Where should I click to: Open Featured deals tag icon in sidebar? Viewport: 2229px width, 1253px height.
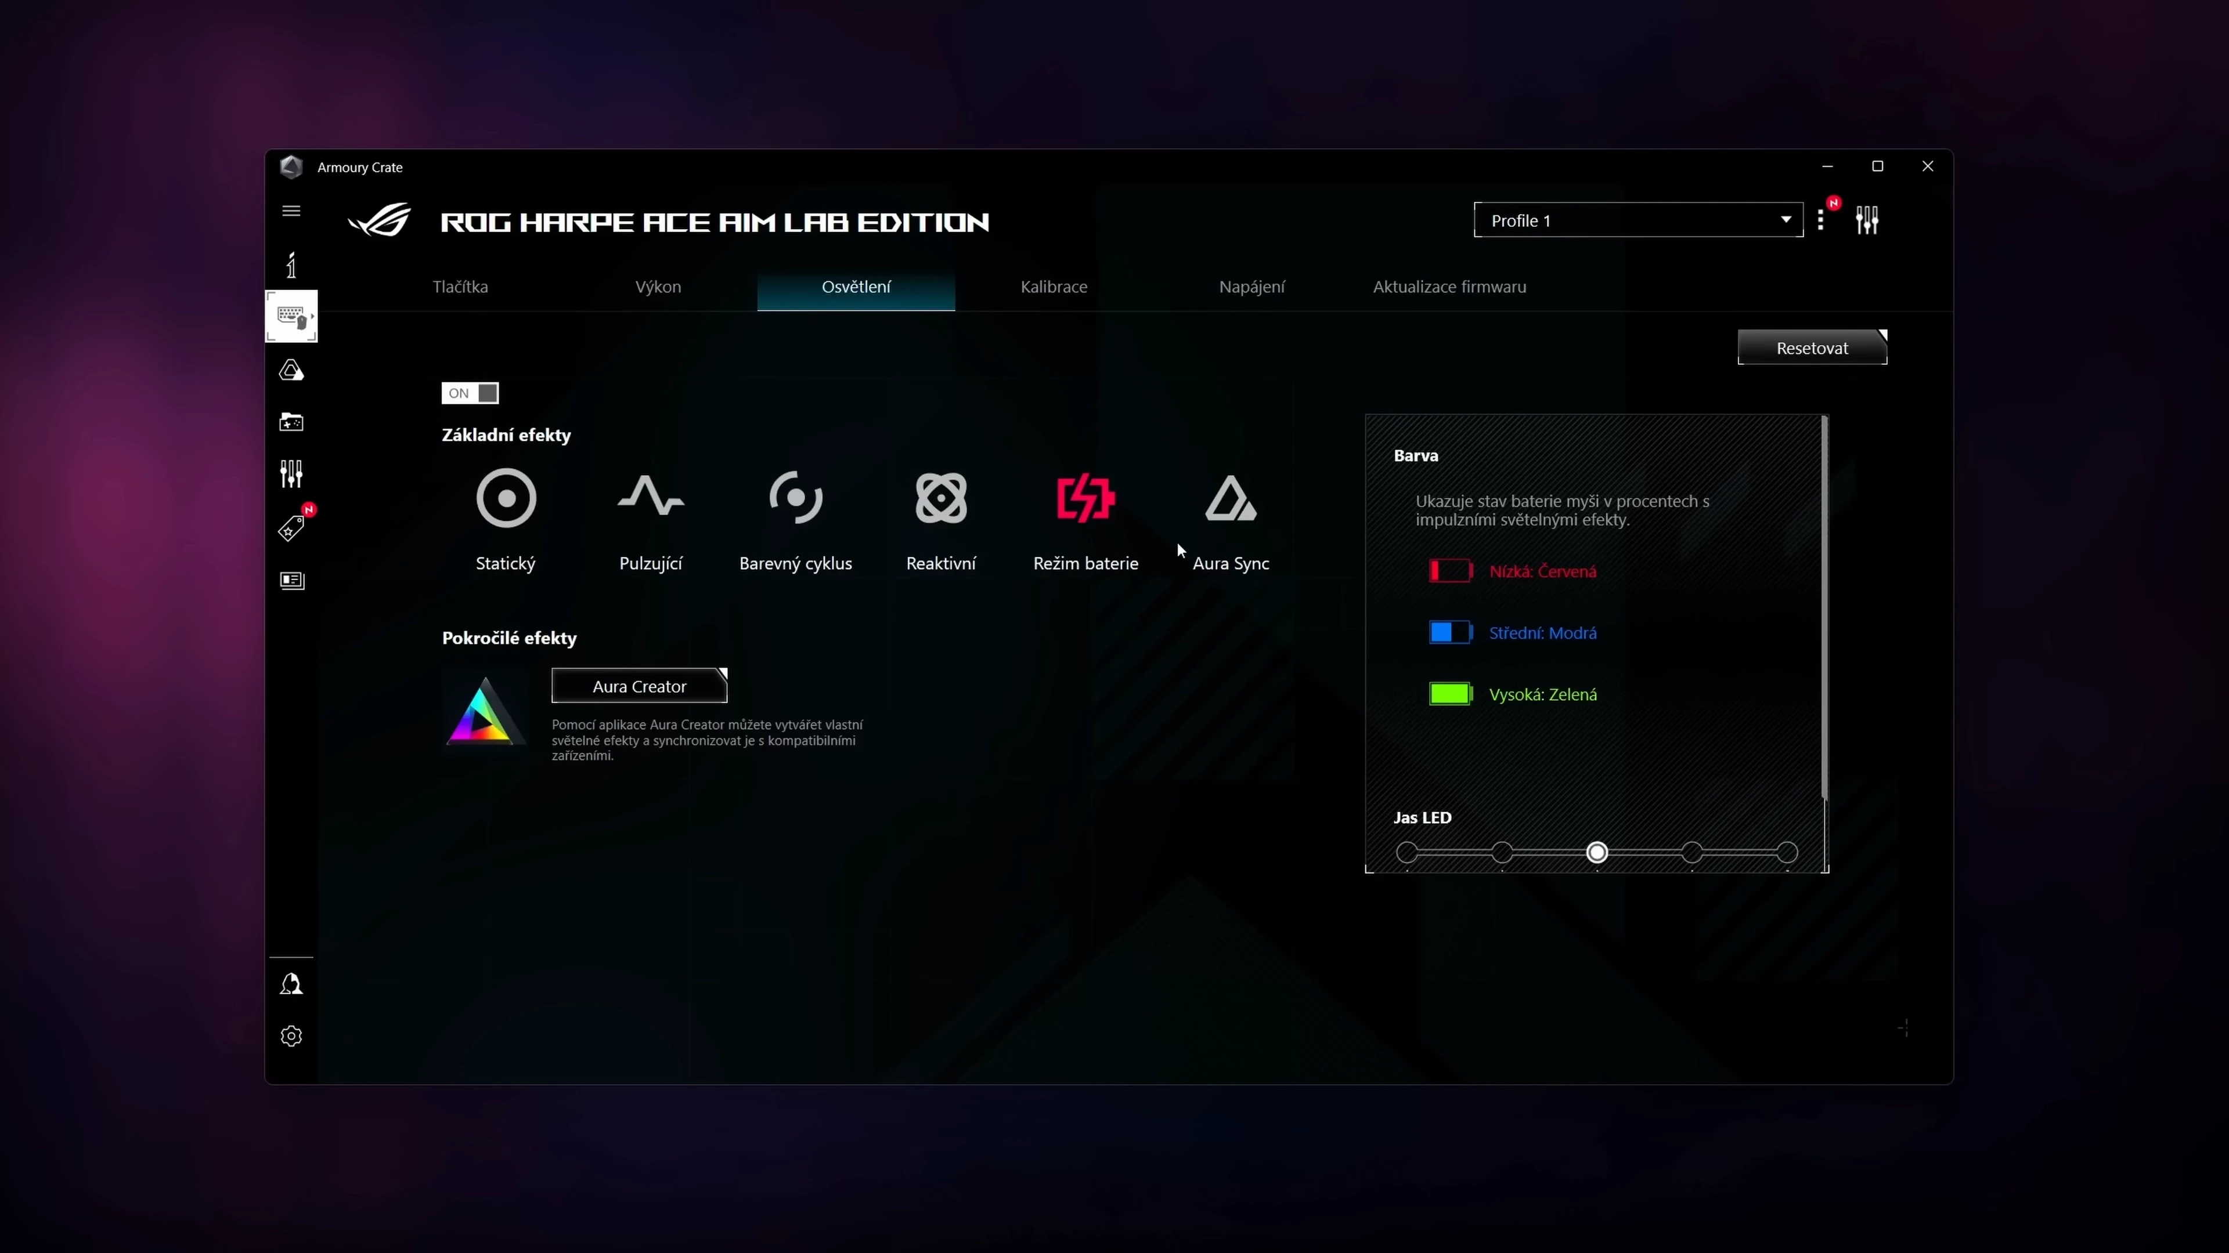tap(291, 527)
